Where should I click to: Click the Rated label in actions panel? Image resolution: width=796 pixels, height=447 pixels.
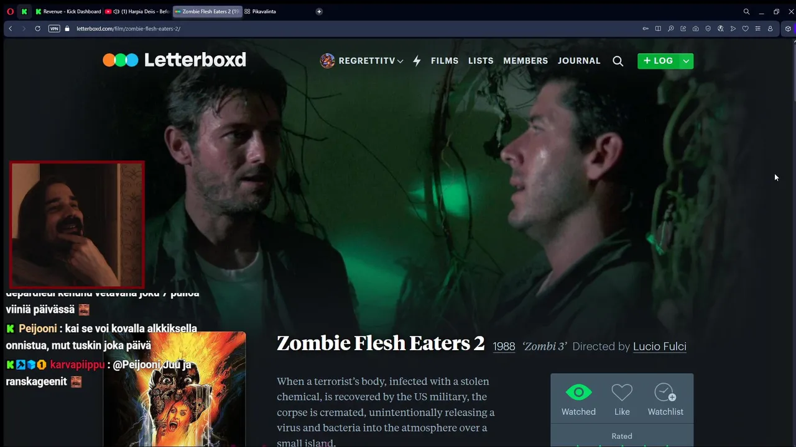pyautogui.click(x=622, y=436)
